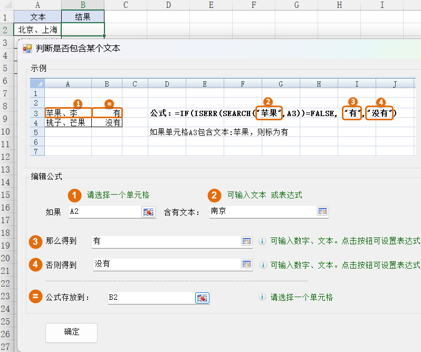Click info icon next to 那么得到 hint

tap(262, 241)
